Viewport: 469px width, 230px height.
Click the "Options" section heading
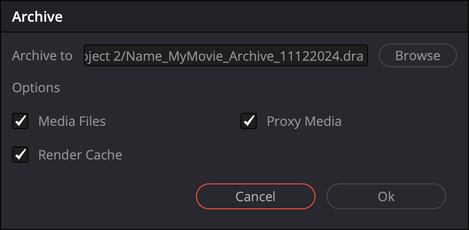click(36, 87)
